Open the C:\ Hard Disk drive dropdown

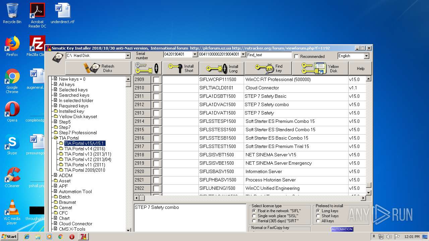(128, 56)
